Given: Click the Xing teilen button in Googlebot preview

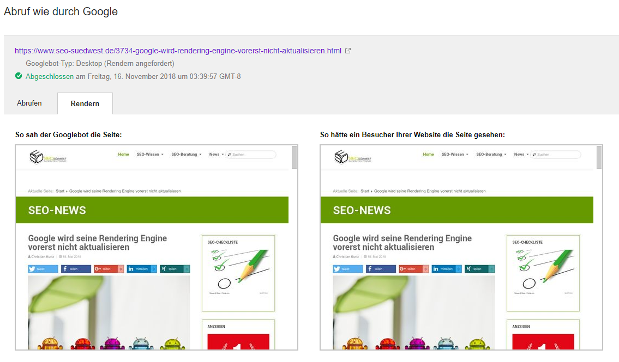Looking at the screenshot, I should pos(175,269).
